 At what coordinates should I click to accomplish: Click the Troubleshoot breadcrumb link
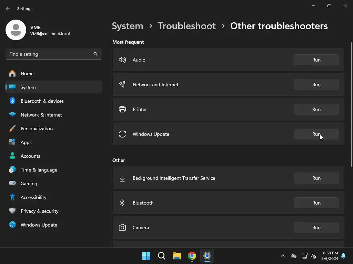coord(187,26)
